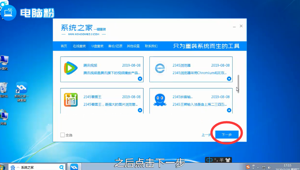
Task: Click the 系统之家 logo at window top
Action: (x=83, y=30)
